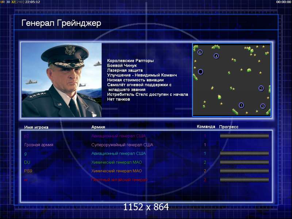
Task: Click 'Авиационный генерал США' in the g row
Action: [x=118, y=153]
